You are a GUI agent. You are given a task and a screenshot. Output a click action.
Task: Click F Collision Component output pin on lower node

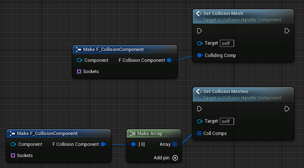(x=103, y=144)
